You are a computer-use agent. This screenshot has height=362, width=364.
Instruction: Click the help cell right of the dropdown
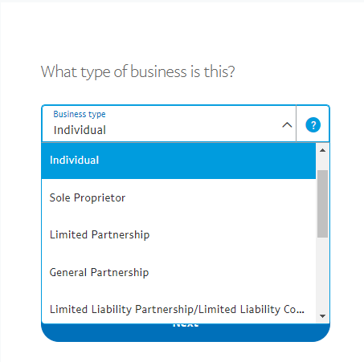pyautogui.click(x=313, y=124)
